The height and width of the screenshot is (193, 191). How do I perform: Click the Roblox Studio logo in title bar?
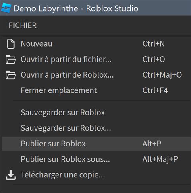click(x=6, y=8)
